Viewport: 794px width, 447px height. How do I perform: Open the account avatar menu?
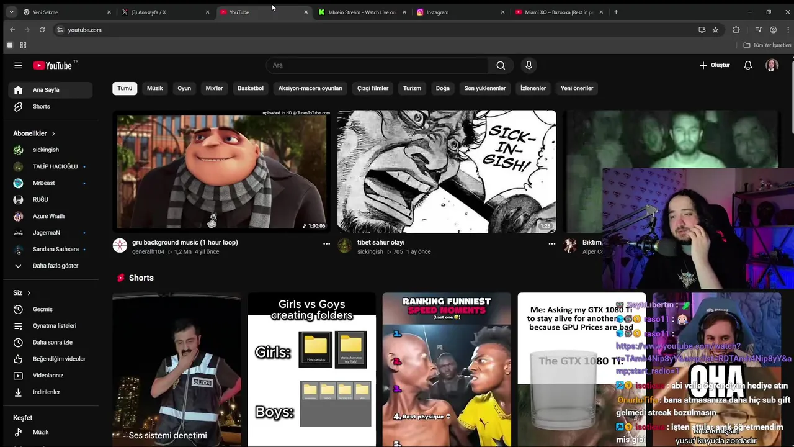772,65
